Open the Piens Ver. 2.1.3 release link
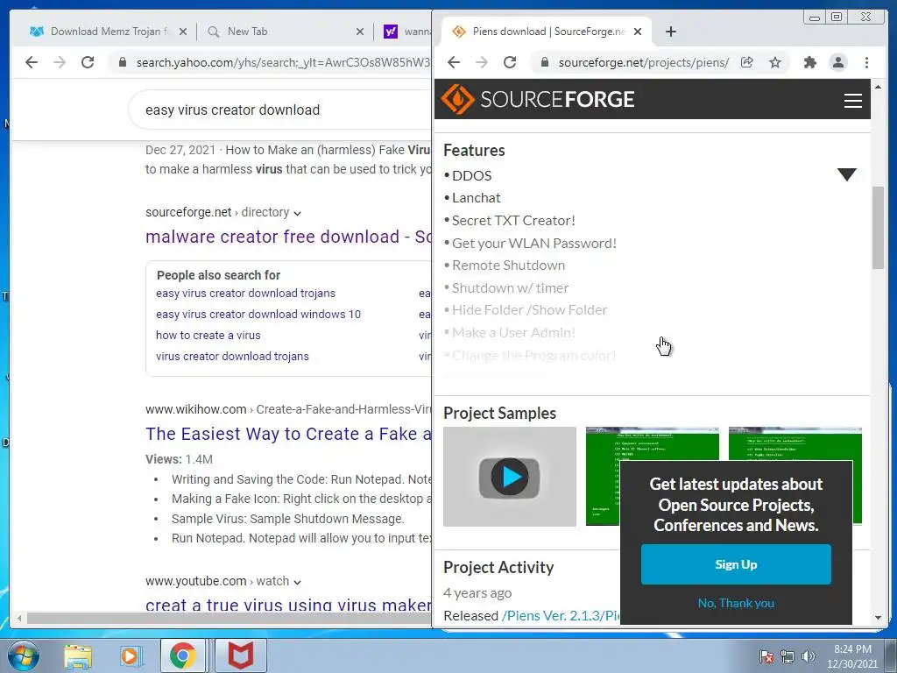 coord(561,616)
